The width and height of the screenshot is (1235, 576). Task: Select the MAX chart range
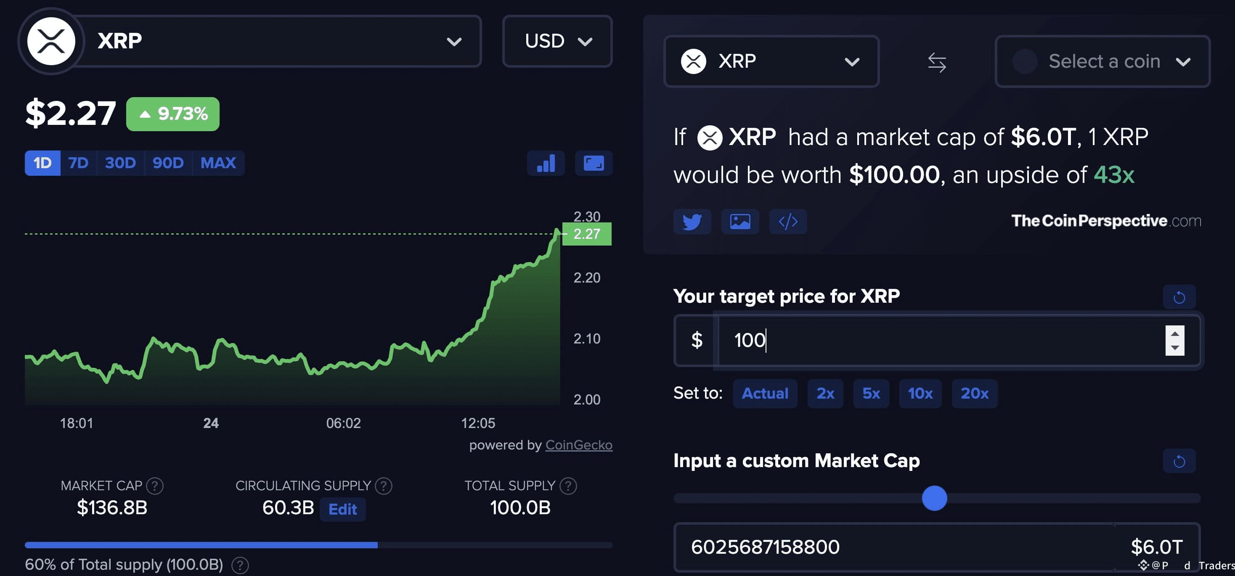218,163
